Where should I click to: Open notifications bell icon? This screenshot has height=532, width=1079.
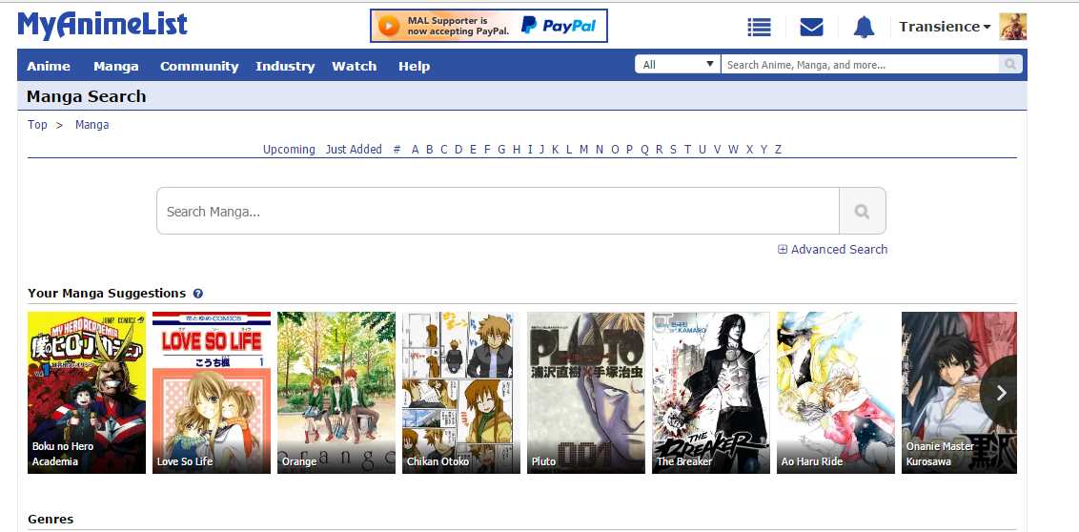click(x=865, y=27)
